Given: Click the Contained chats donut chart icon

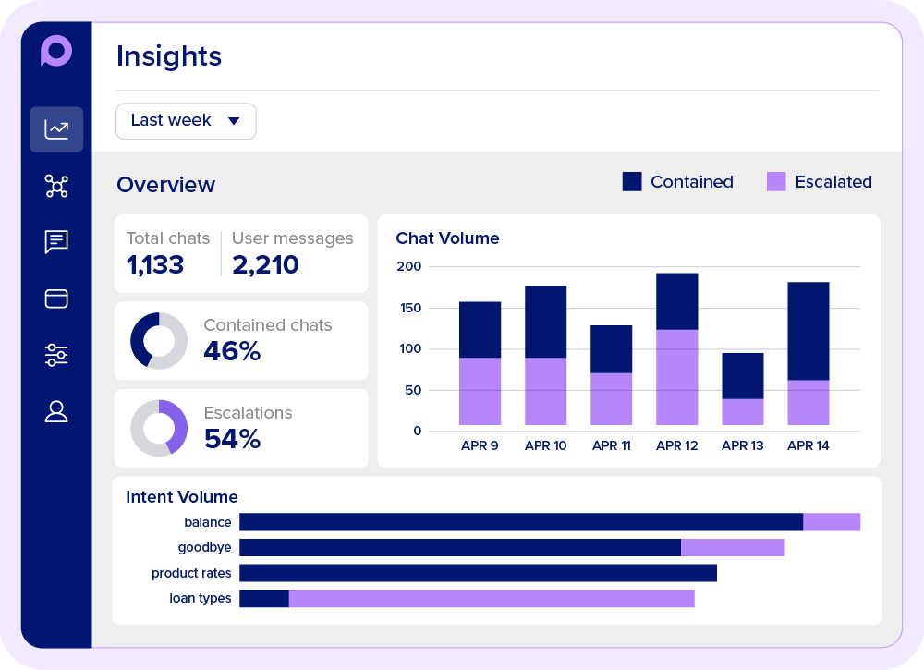Looking at the screenshot, I should click(x=157, y=340).
